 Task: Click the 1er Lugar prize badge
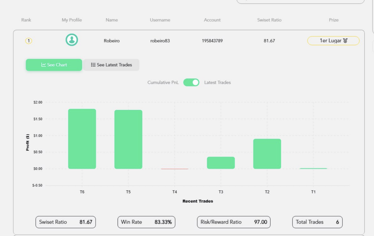[x=333, y=41]
